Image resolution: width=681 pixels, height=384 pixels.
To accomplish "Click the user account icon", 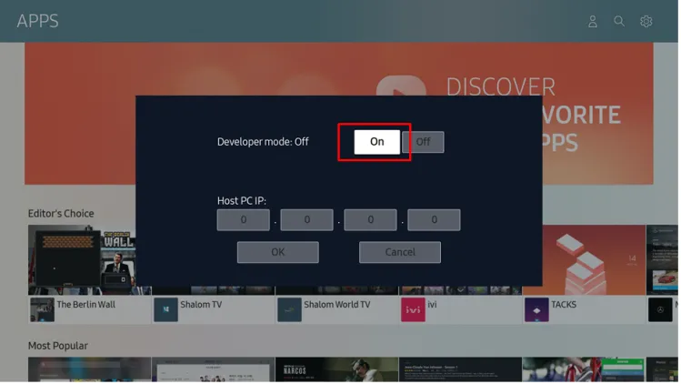I will (x=593, y=21).
